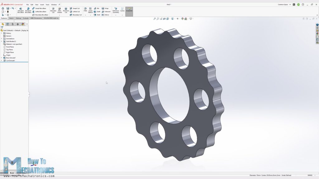The height and width of the screenshot is (179, 319).
Task: Expand the Boss-Extrude1 feature
Action: (x=1, y=57)
